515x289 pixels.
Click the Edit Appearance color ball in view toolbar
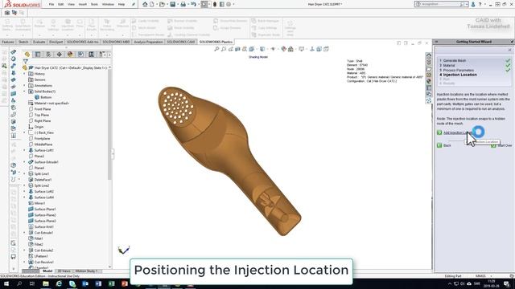[283, 49]
